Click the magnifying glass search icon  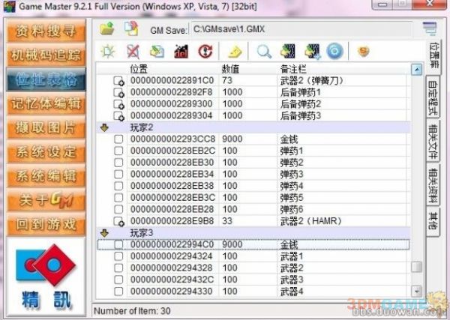pyautogui.click(x=264, y=52)
